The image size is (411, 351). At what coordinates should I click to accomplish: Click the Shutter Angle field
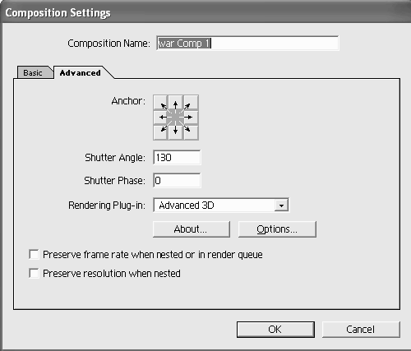[x=177, y=158]
